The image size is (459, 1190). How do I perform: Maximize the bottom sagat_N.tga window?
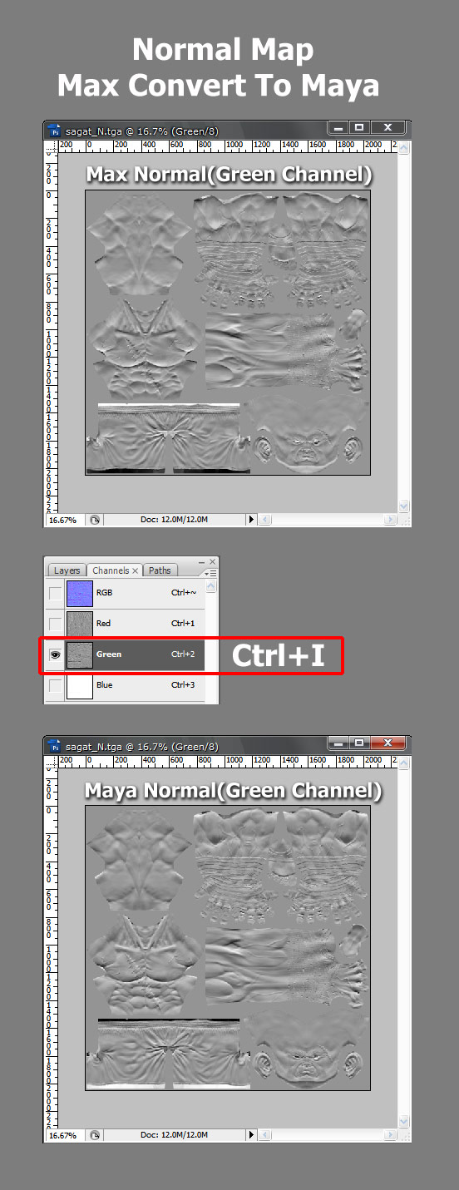tap(358, 743)
